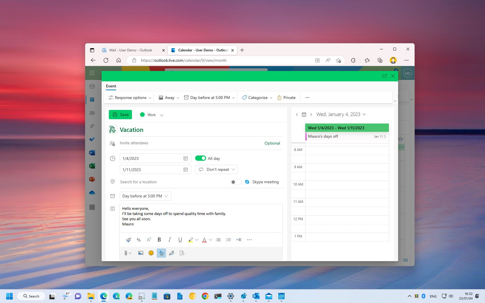Open the People icon in Outlook sidebar
This screenshot has width=485, height=303.
coord(92,113)
